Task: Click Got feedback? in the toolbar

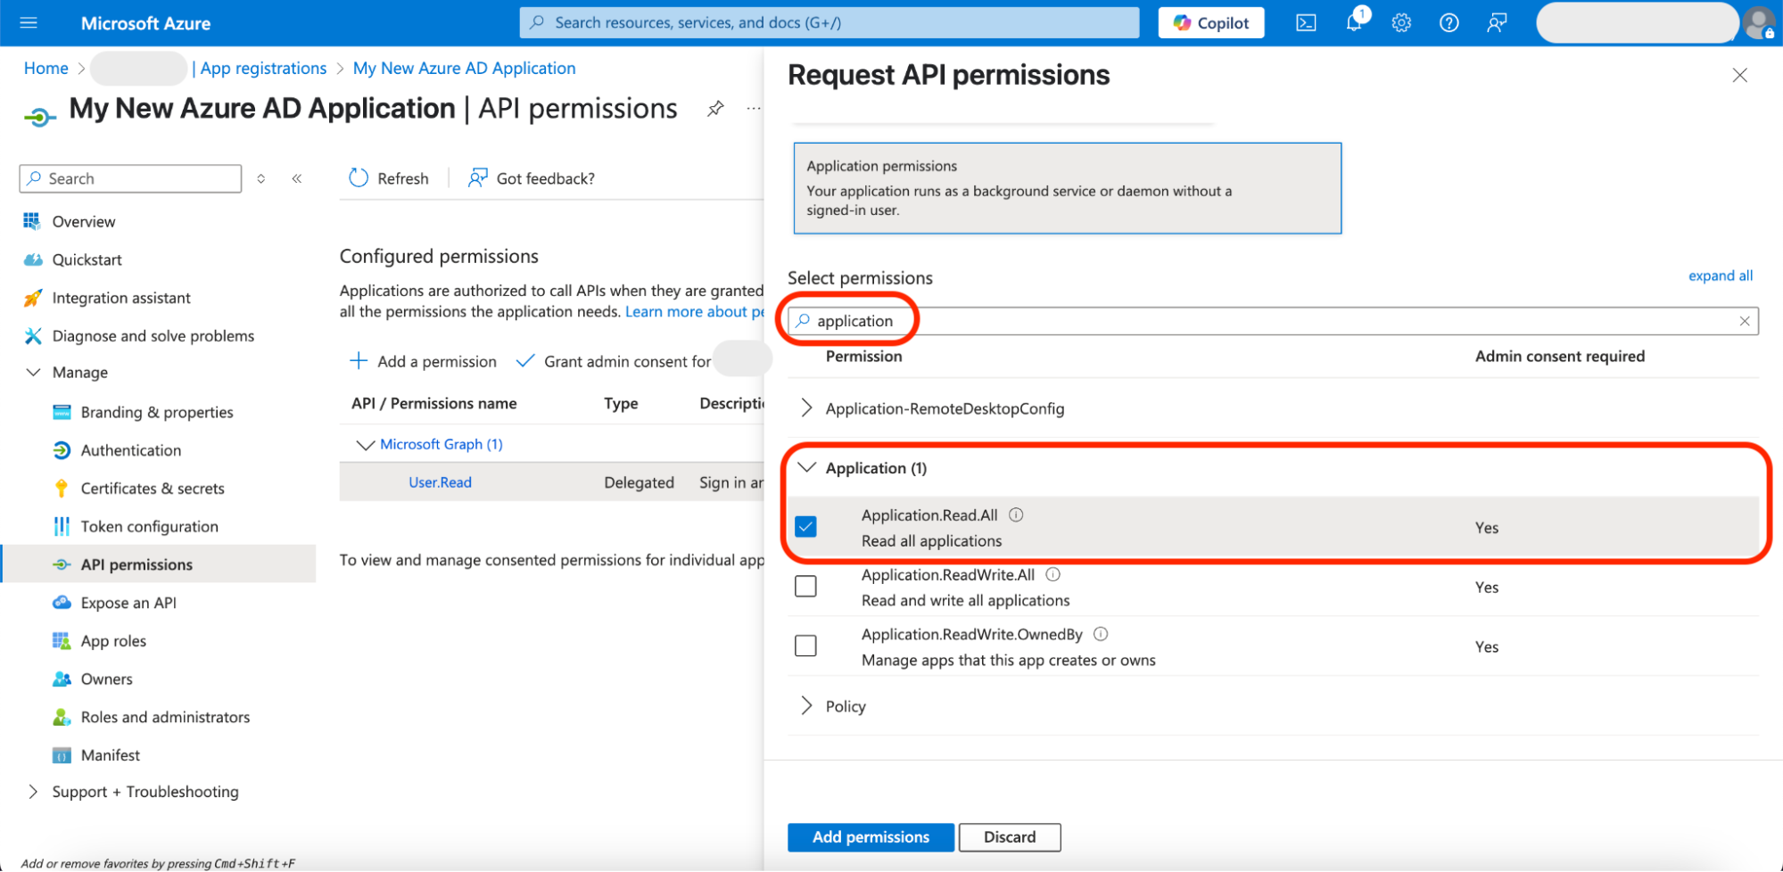Action: coord(532,178)
